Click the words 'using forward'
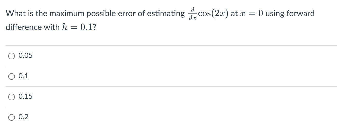Viewport: 337px width, 132px height. click(x=290, y=14)
